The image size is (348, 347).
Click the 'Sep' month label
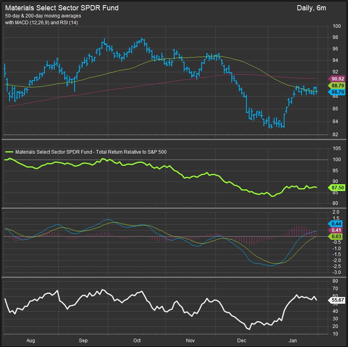pos(83,341)
